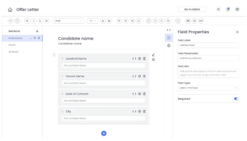Insert a table from the toolbar
Image resolution: width=247 pixels, height=141 pixels.
pos(188,21)
